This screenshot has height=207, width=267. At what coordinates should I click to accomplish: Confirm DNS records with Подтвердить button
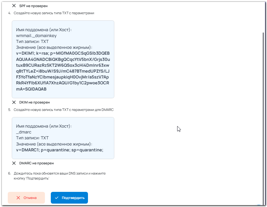click(x=69, y=198)
